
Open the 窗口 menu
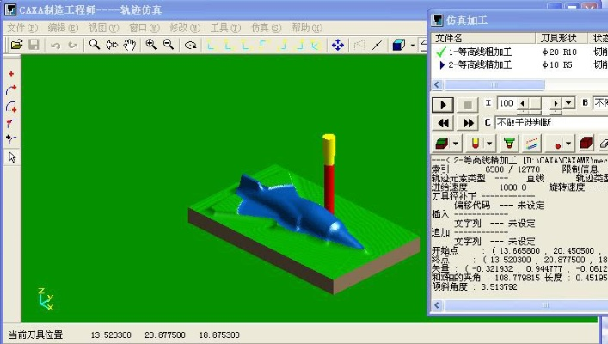tap(144, 28)
